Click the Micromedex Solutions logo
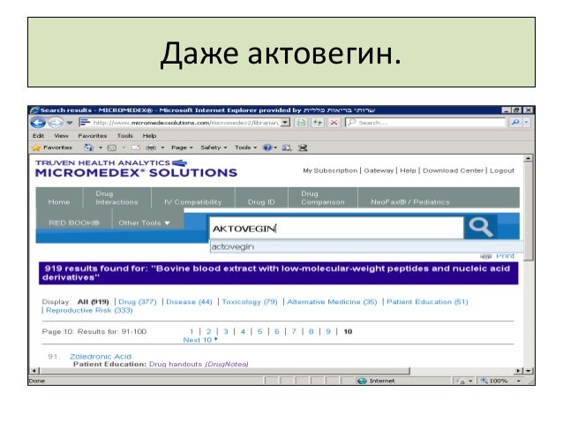563x423 pixels. coord(136,168)
